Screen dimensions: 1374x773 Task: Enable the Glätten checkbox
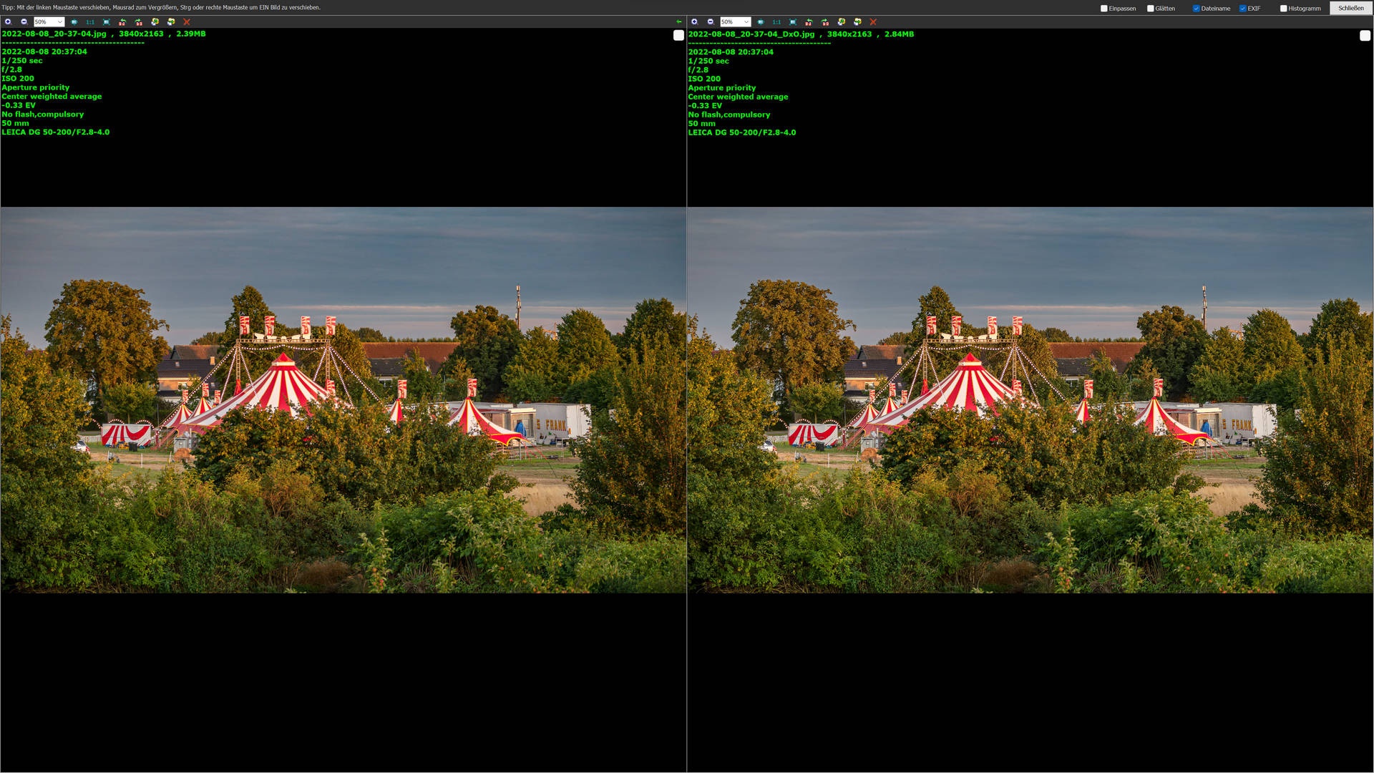[1150, 9]
